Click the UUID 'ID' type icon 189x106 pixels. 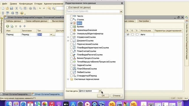click(x=74, y=34)
